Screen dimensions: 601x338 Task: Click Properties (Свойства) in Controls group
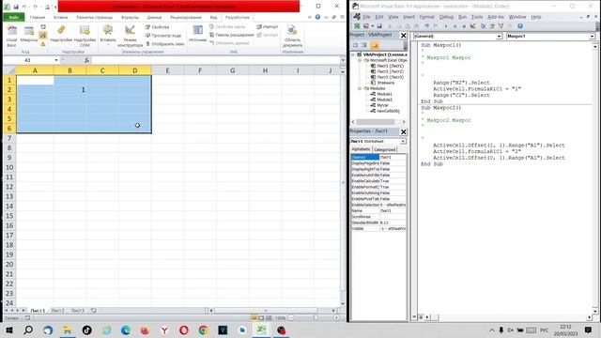click(x=158, y=27)
